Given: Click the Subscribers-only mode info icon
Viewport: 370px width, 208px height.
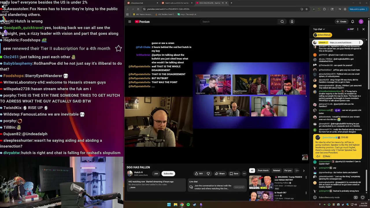Looking at the screenshot, I should click(315, 197).
